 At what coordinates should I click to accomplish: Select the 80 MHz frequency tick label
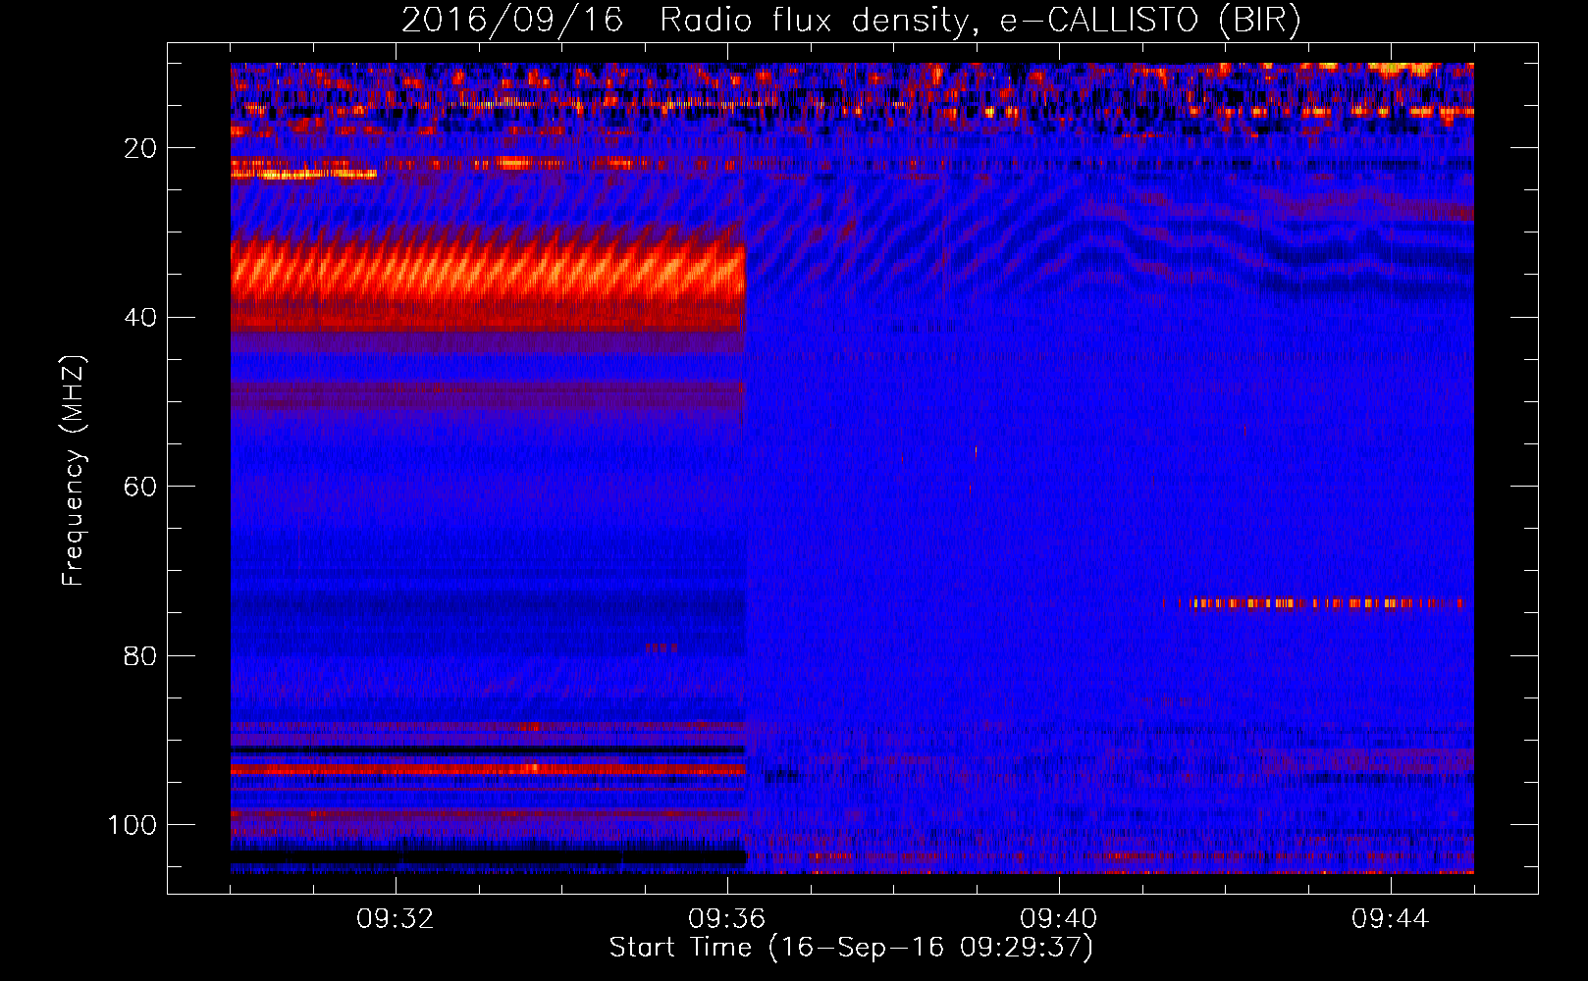[x=142, y=655]
